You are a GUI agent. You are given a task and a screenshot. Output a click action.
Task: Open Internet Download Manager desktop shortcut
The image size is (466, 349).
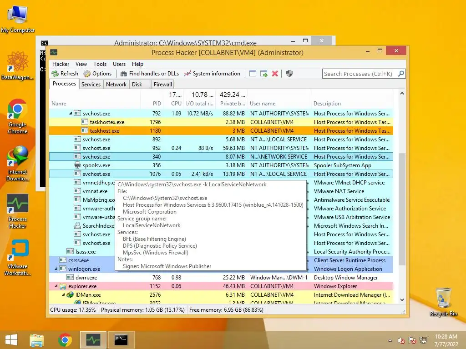tap(18, 164)
